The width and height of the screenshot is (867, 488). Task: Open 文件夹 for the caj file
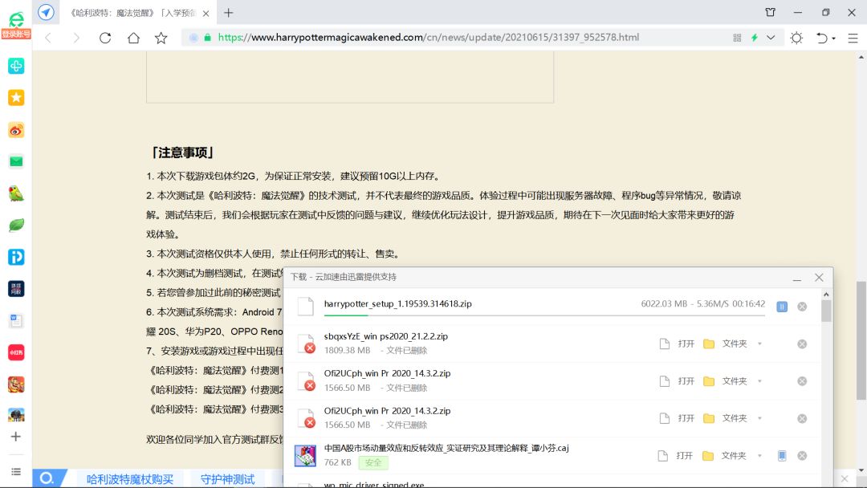tap(724, 456)
